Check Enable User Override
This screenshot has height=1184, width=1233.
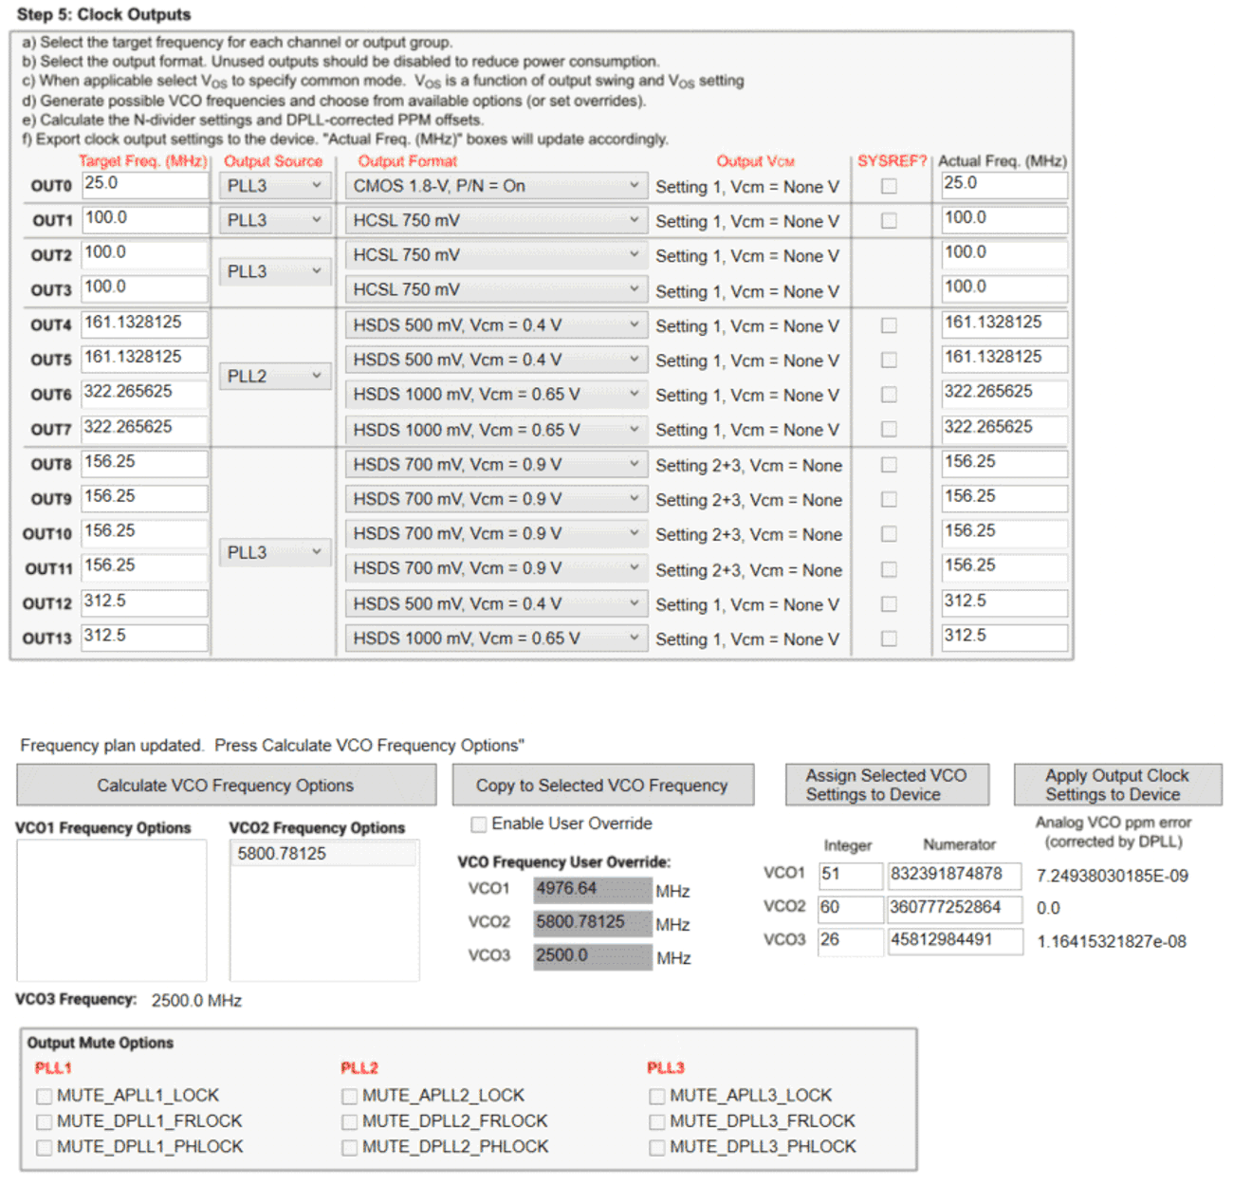pyautogui.click(x=479, y=823)
